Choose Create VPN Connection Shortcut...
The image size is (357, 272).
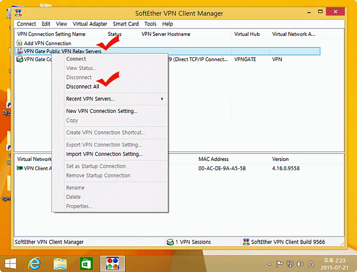coord(110,133)
